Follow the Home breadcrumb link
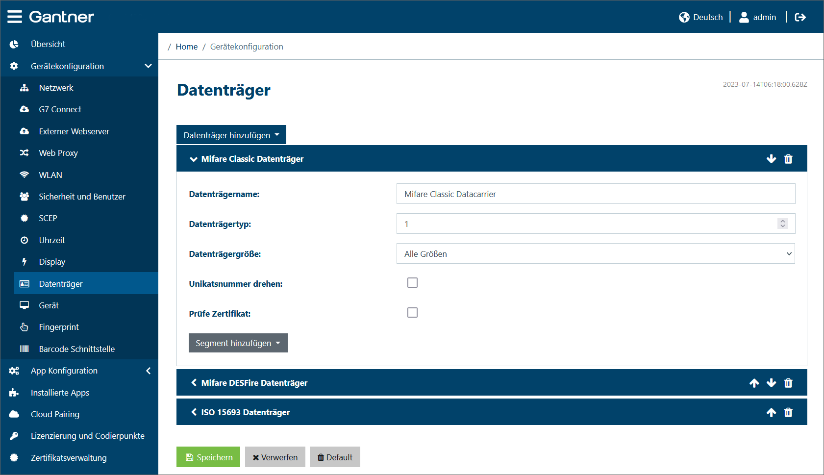The height and width of the screenshot is (475, 824). click(187, 47)
